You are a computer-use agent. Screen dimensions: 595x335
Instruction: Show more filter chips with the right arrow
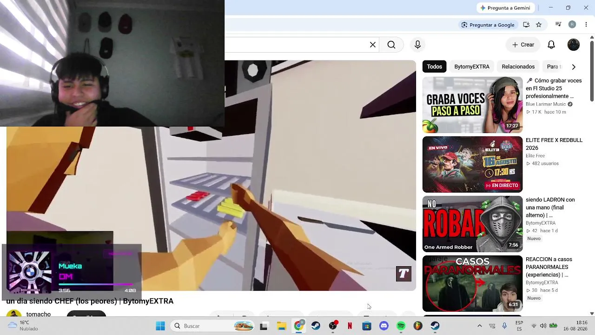pos(574,67)
